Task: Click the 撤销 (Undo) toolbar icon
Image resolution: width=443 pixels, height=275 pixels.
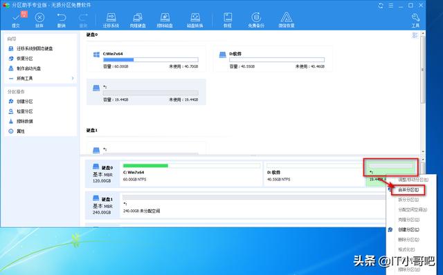Action: (61, 20)
